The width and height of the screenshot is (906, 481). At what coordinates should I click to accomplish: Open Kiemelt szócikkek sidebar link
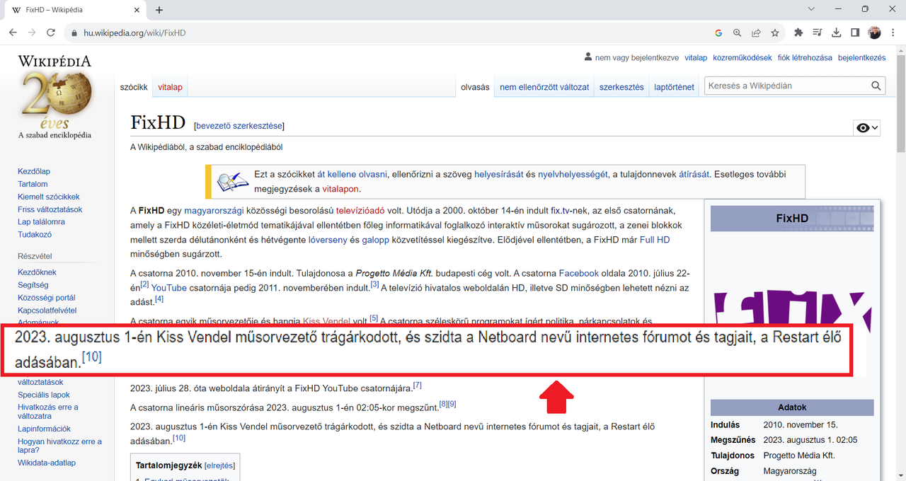[x=49, y=197]
